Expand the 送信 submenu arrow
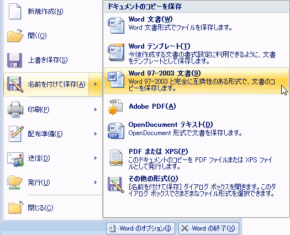290x235 pixels. tap(96, 158)
